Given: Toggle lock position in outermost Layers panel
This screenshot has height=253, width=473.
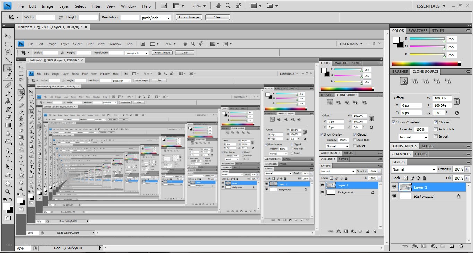Looking at the screenshot, I should tap(418, 178).
